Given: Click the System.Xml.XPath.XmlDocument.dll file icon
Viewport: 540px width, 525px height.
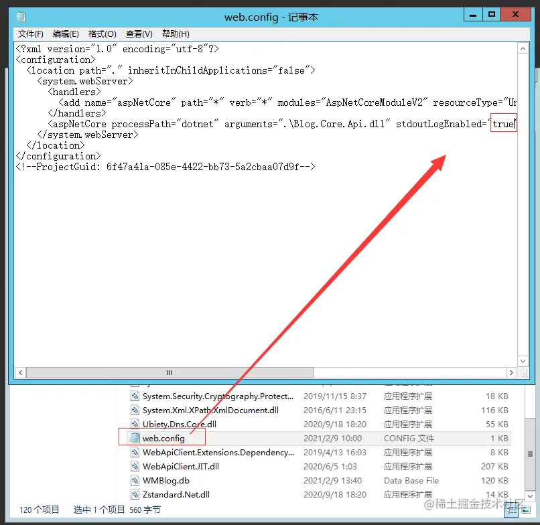Looking at the screenshot, I should pyautogui.click(x=135, y=410).
